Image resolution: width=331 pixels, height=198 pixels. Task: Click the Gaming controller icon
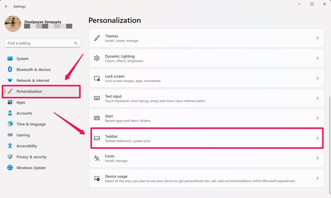(10, 135)
